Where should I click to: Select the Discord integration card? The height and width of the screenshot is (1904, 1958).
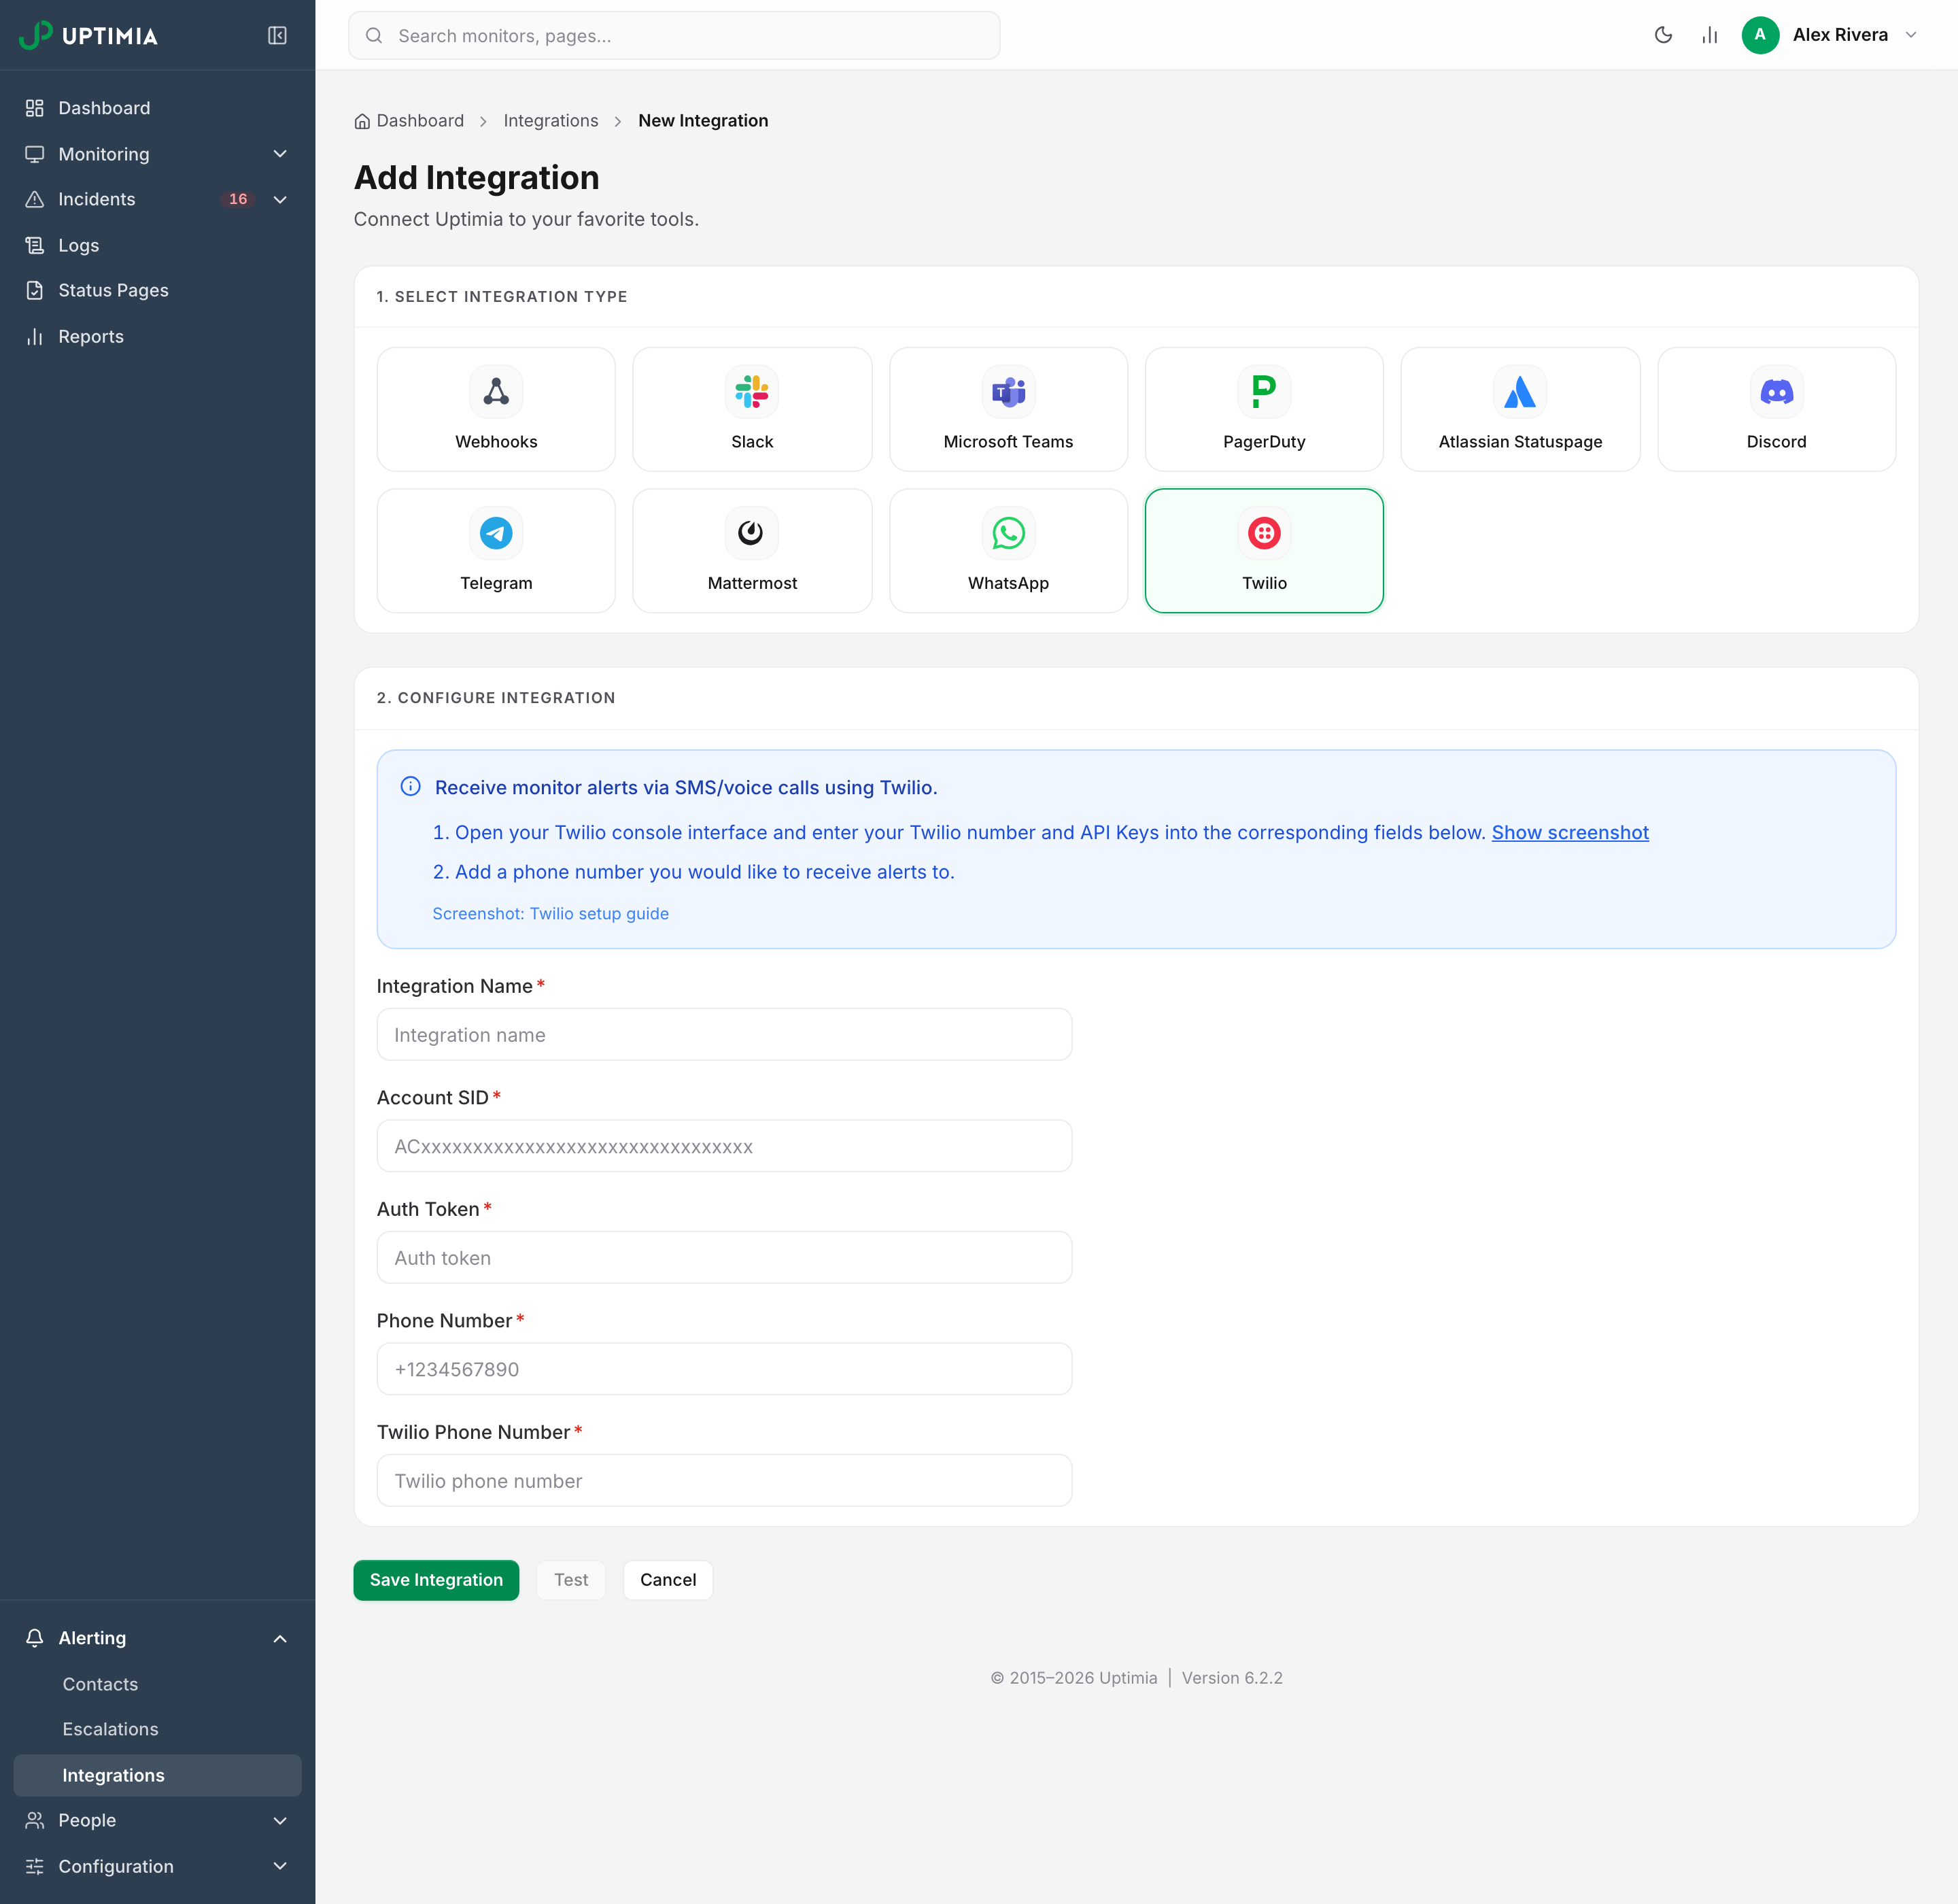[1776, 409]
